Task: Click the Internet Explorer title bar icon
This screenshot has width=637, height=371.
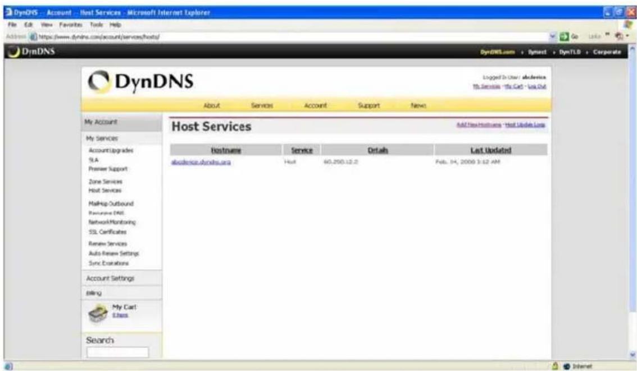Action: click(x=8, y=12)
